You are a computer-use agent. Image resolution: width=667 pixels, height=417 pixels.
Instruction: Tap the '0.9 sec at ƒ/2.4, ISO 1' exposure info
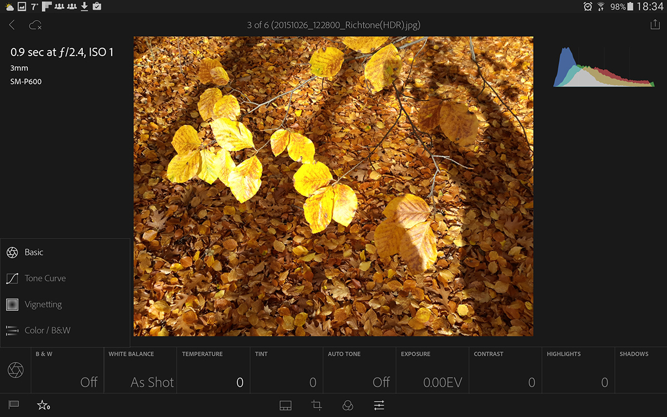[62, 52]
